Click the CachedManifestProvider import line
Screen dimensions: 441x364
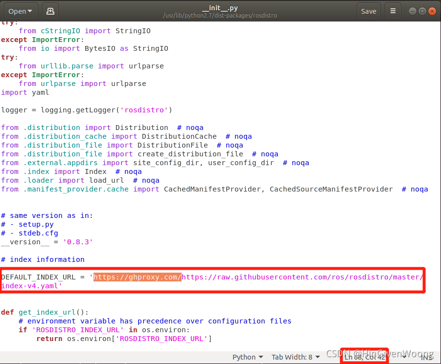pos(214,189)
